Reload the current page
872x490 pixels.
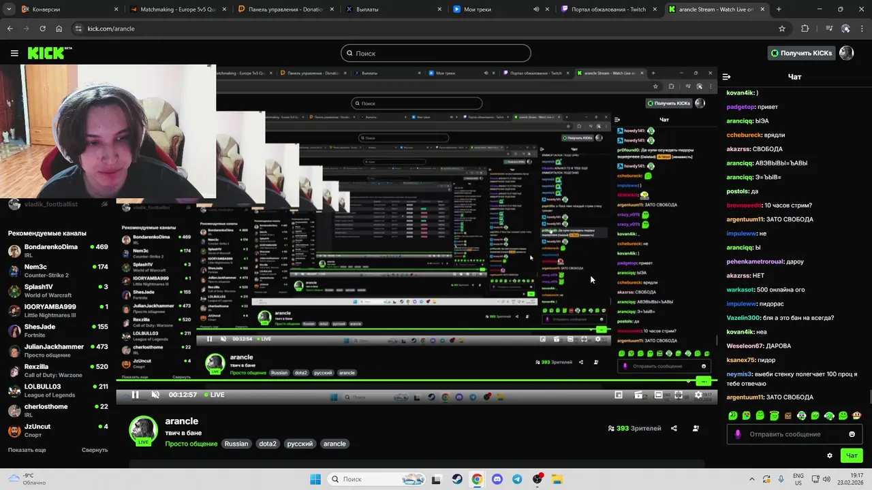42,29
